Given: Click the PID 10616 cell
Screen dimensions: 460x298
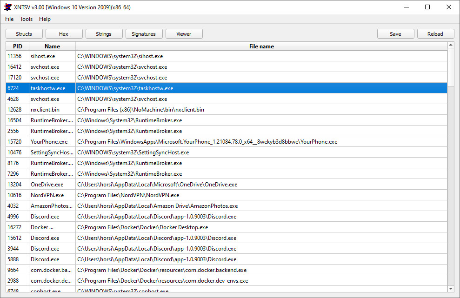Looking at the screenshot, I should [18, 195].
